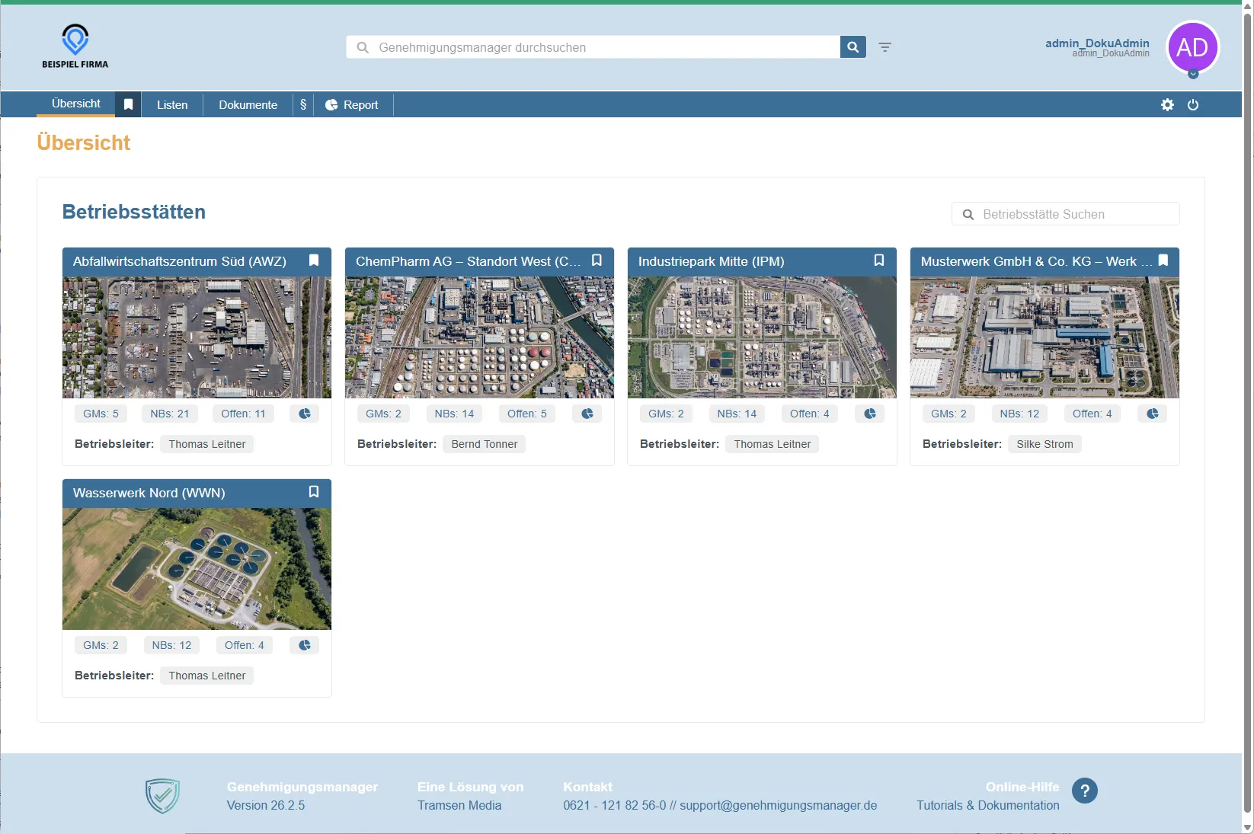Toggle bookmark on Abfallwirtschaftszentrum Süd card
The width and height of the screenshot is (1254, 834).
(x=314, y=260)
